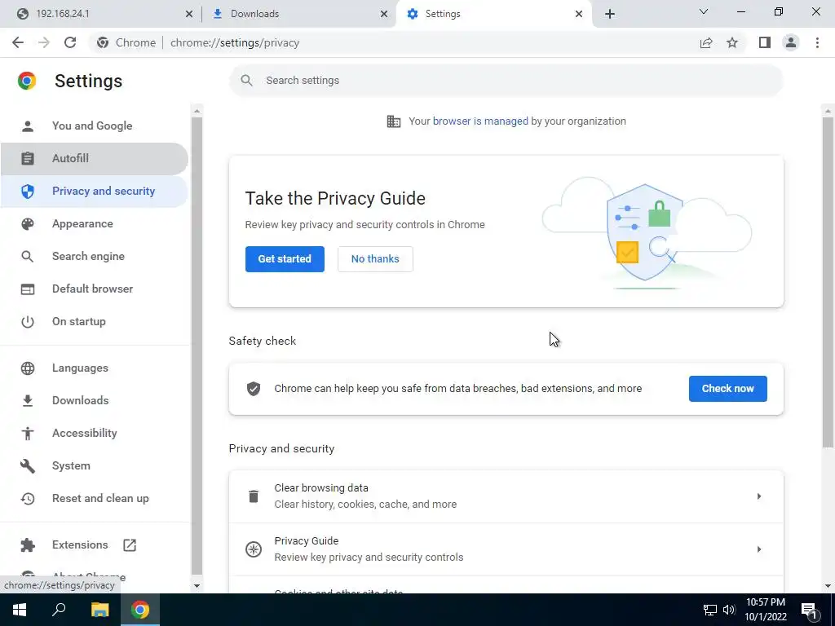Expand the Clear browsing data arrow
Image resolution: width=835 pixels, height=626 pixels.
(759, 496)
